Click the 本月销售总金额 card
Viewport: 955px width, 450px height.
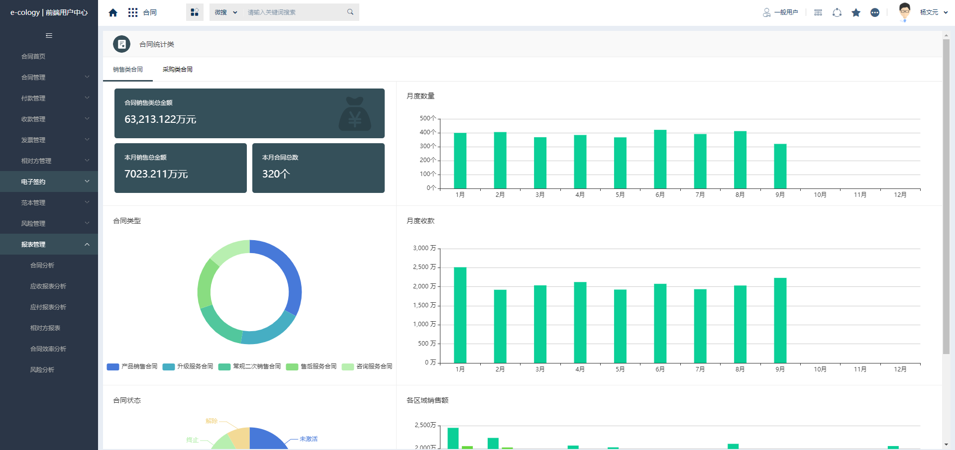[181, 168]
